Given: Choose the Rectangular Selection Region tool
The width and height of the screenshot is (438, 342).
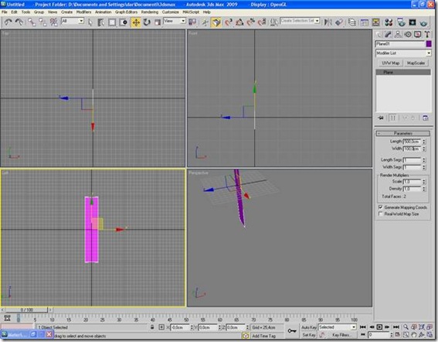Looking at the screenshot, I should point(112,22).
